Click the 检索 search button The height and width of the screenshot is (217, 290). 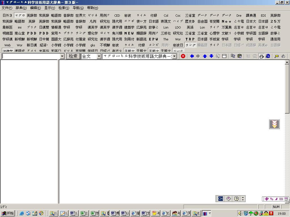tap(73, 56)
